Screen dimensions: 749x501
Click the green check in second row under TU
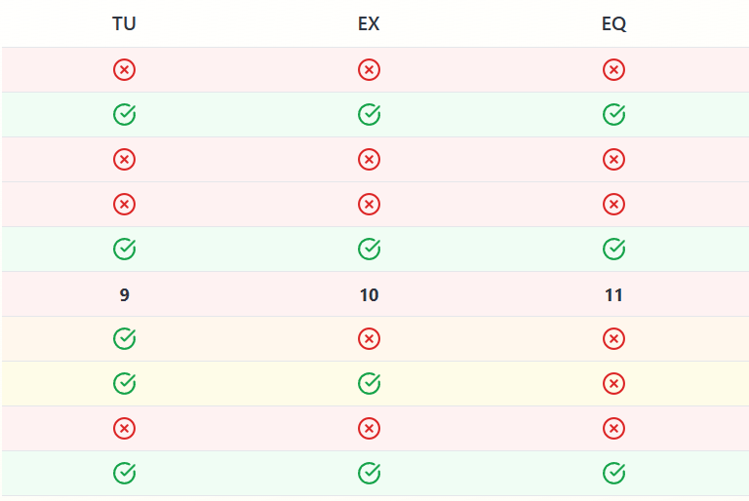pos(124,115)
